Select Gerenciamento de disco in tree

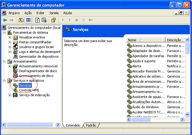point(36,76)
